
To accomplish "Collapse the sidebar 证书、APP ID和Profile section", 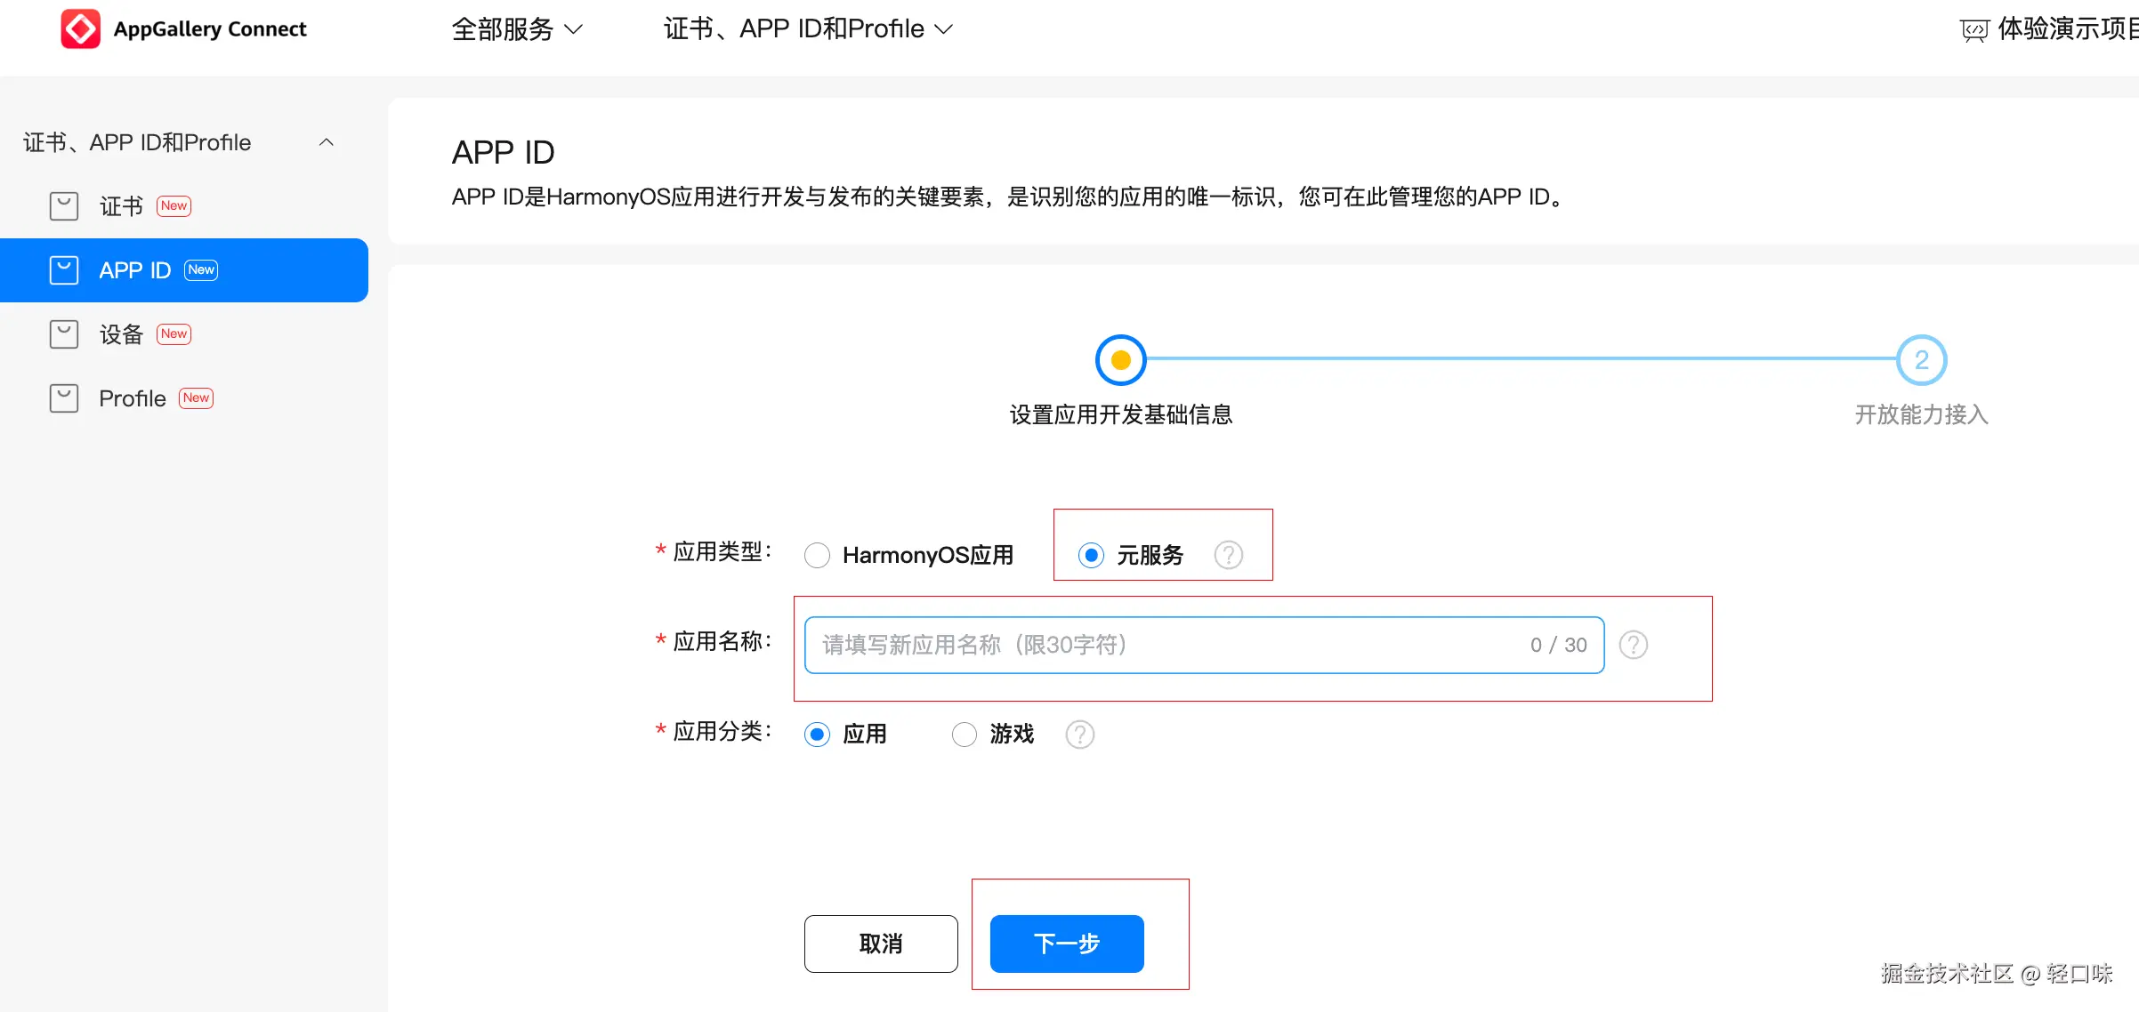I will click(327, 142).
